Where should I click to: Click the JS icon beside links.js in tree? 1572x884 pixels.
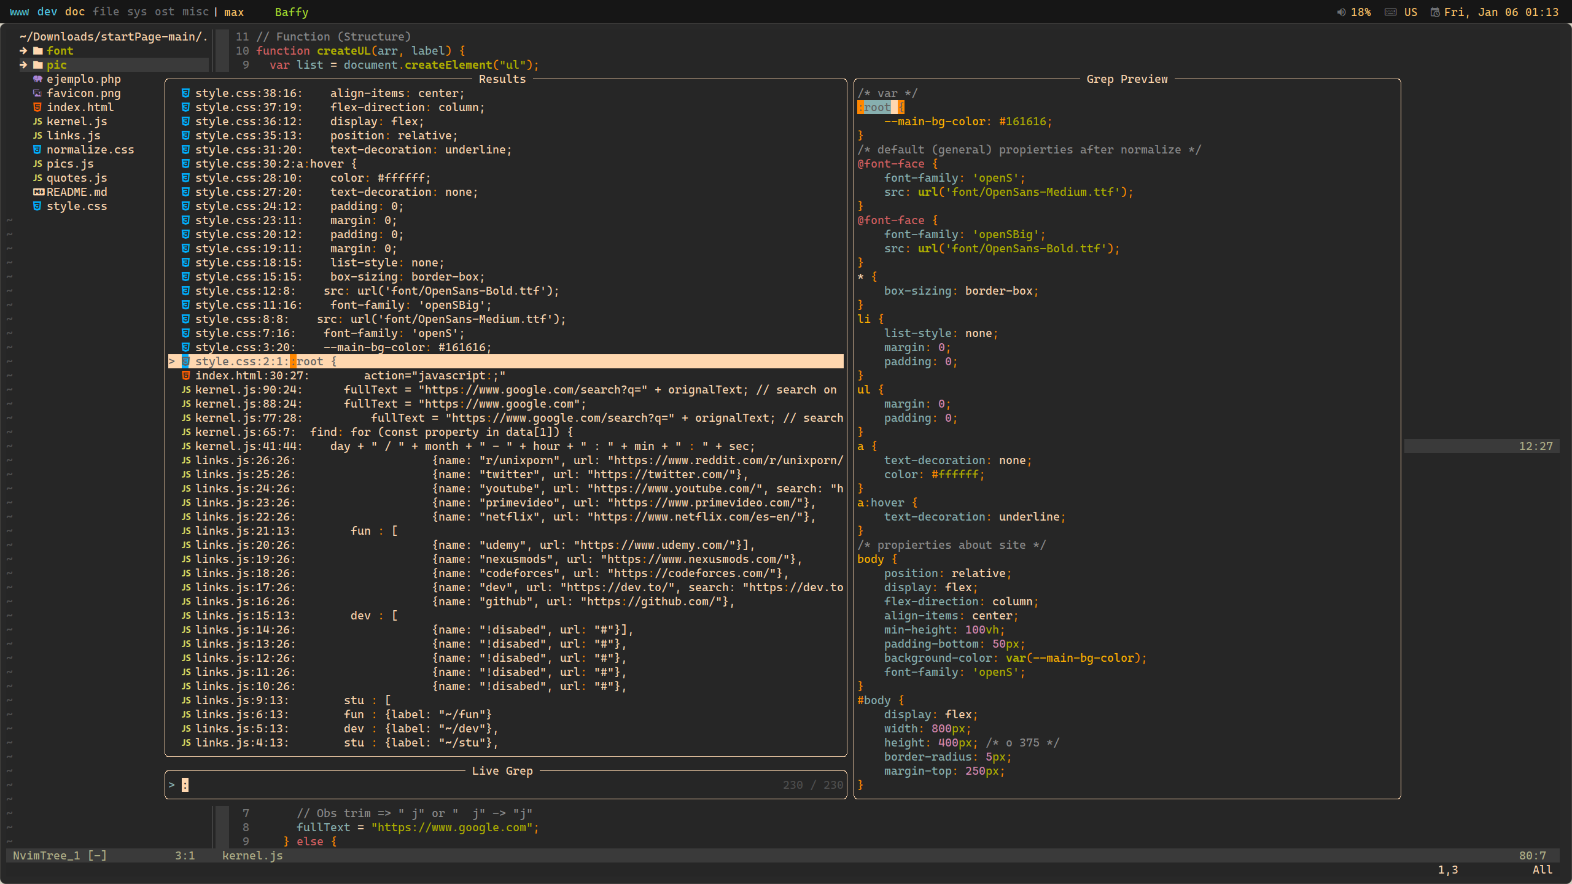pos(37,136)
